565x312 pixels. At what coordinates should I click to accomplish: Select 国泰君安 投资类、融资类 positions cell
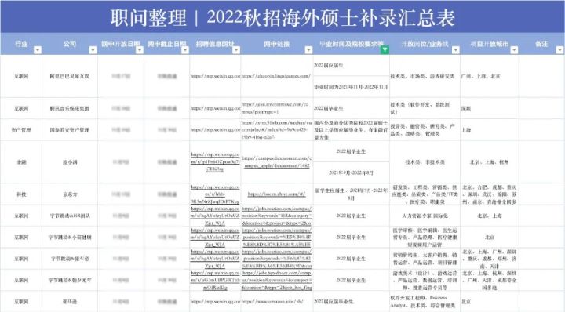click(425, 130)
